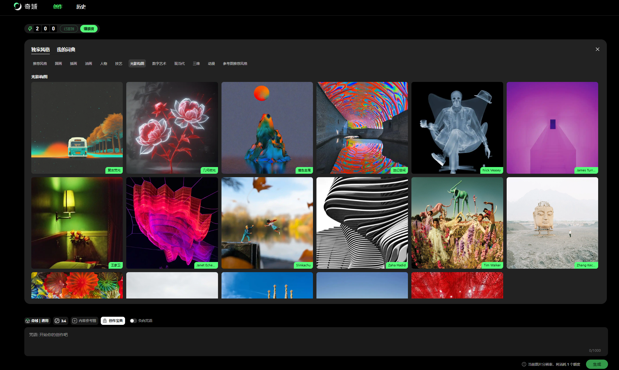Select the 数字艺术 category
Screen dimensions: 619x370
pos(159,63)
